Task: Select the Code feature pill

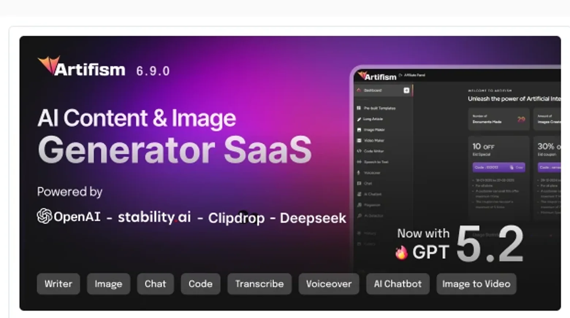Action: pyautogui.click(x=201, y=284)
